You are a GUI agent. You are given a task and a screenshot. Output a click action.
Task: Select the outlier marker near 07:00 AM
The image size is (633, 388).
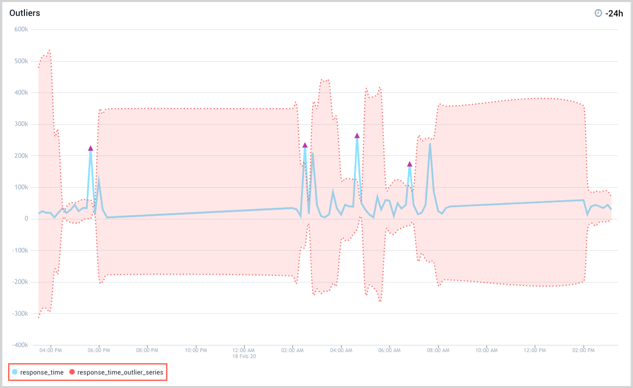pyautogui.click(x=409, y=163)
